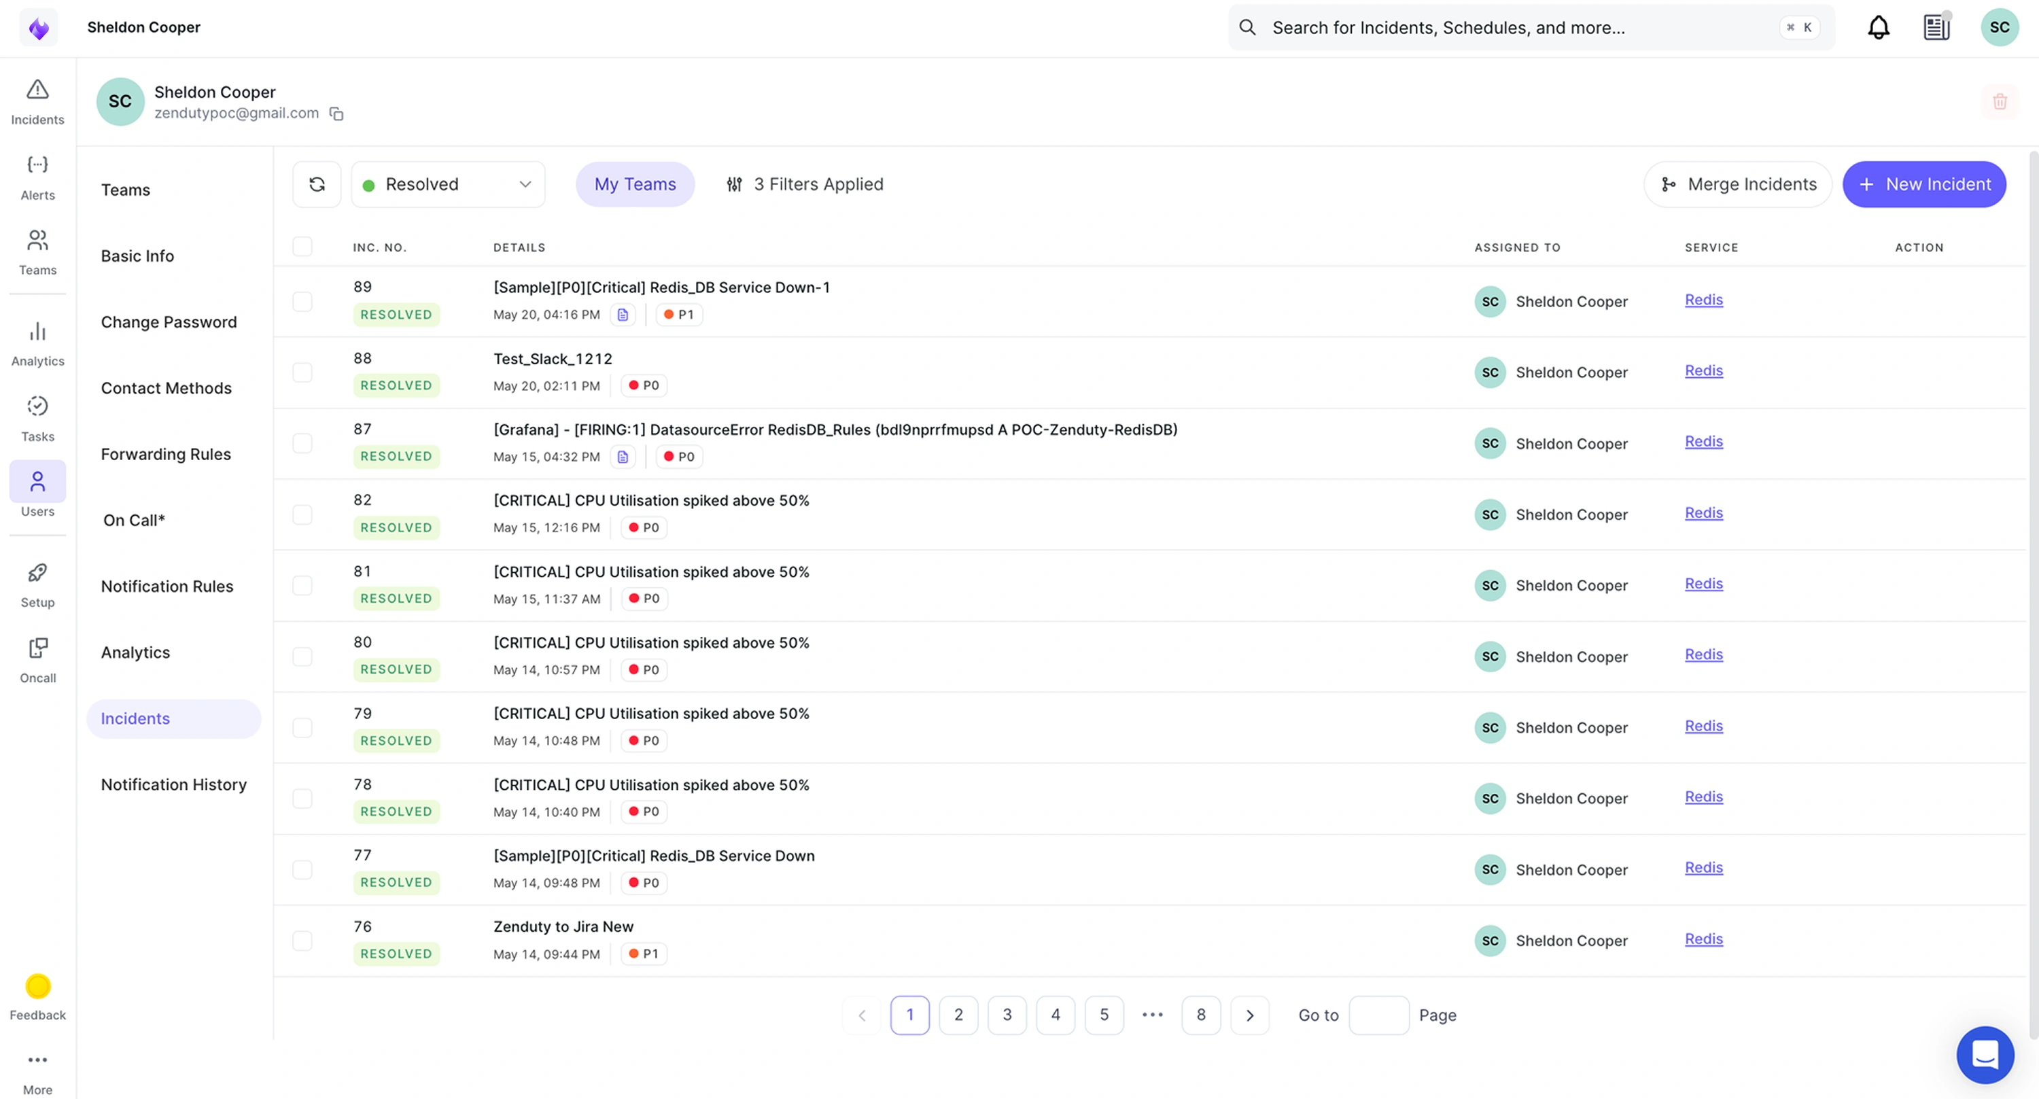Viewport: 2039px width, 1099px height.
Task: Open the 3 Filters Applied panel
Action: (x=804, y=184)
